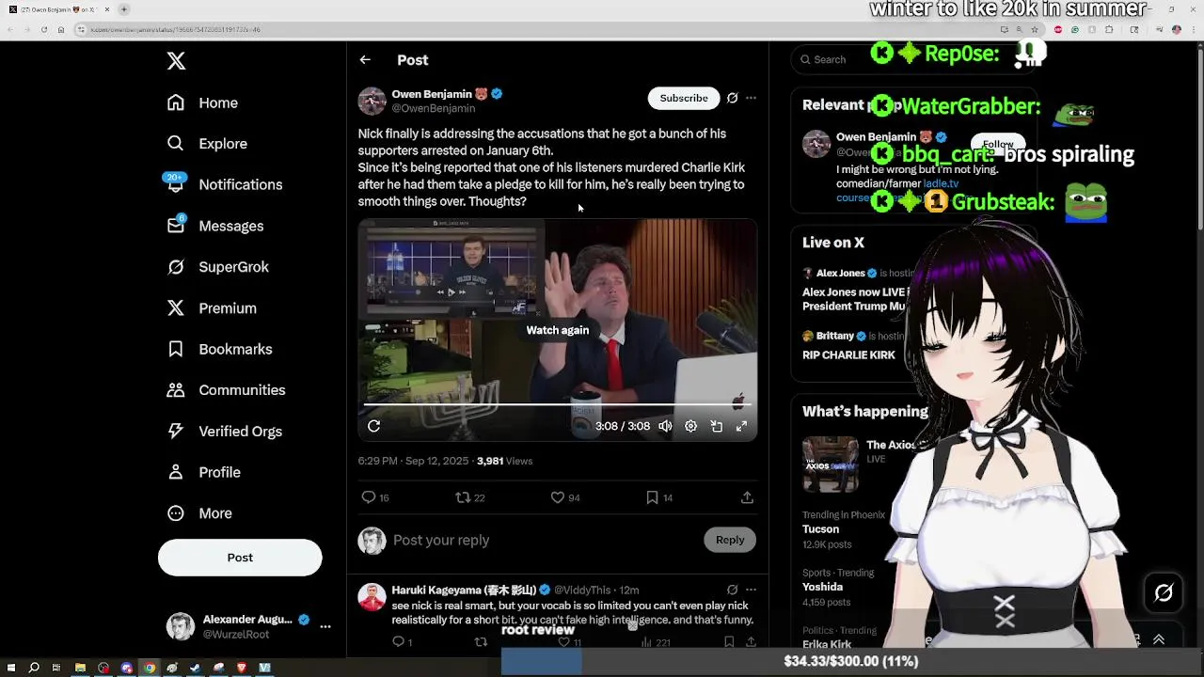Screen dimensions: 1204x677
Task: Open three-dot menu on Haruki Kageyama's reply
Action: tap(751, 590)
